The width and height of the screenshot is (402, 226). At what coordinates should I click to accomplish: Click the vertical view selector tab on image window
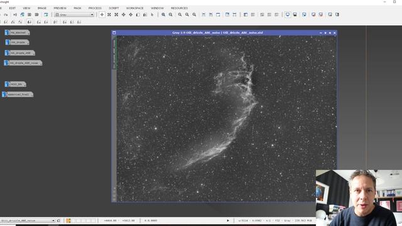(114, 53)
